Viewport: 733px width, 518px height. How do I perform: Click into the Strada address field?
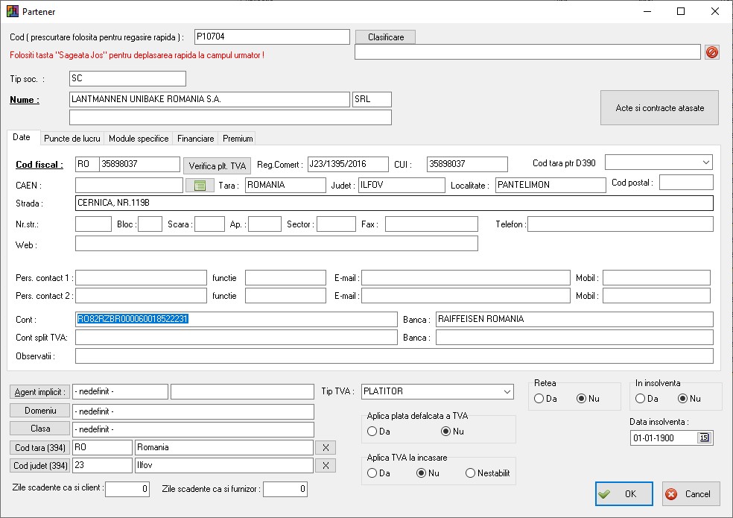pos(394,203)
